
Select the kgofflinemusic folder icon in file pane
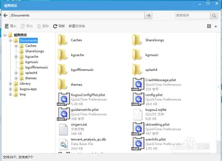coord(62,70)
